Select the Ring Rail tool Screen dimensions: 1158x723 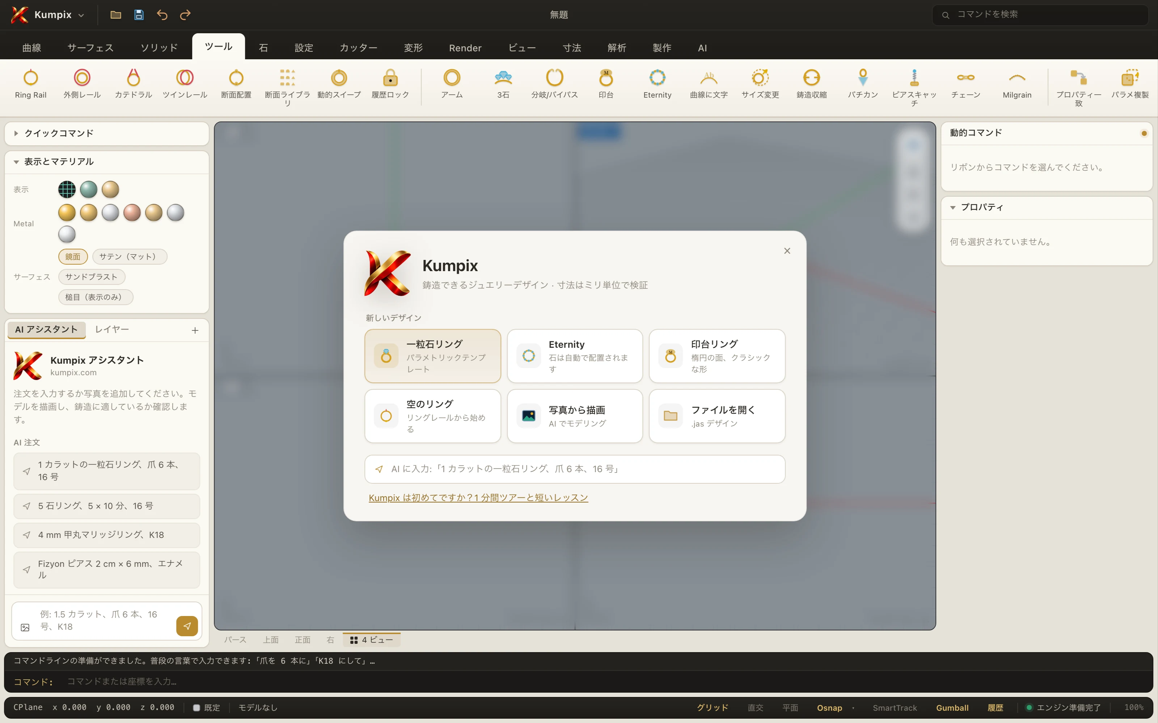[x=31, y=84]
